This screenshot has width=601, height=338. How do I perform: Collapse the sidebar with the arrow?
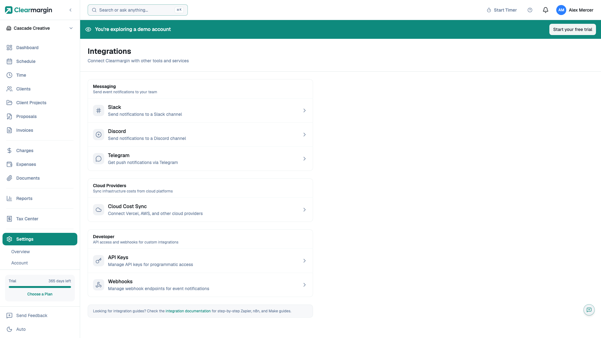[70, 10]
